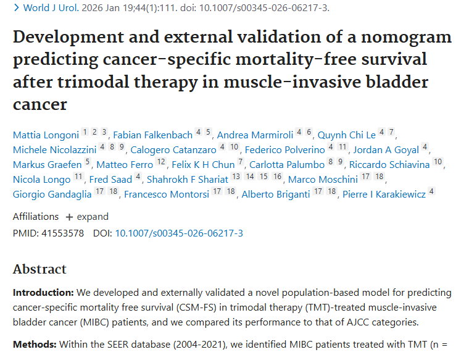Open author Mattia Longoni's page
Viewport: 469px width, 352px height.
coord(45,135)
